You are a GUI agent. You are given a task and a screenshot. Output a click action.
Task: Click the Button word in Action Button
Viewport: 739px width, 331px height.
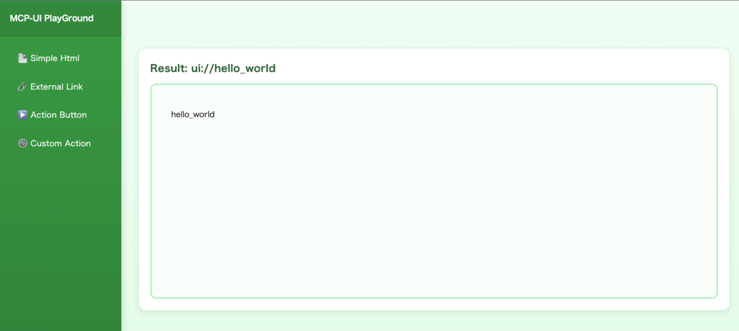coord(73,115)
